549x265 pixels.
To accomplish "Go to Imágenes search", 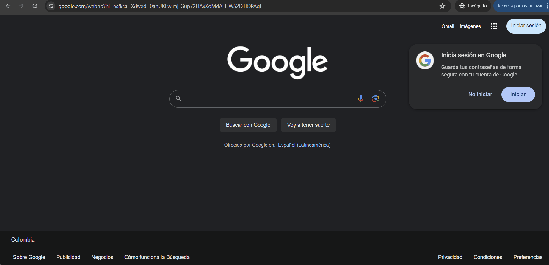I will 470,26.
